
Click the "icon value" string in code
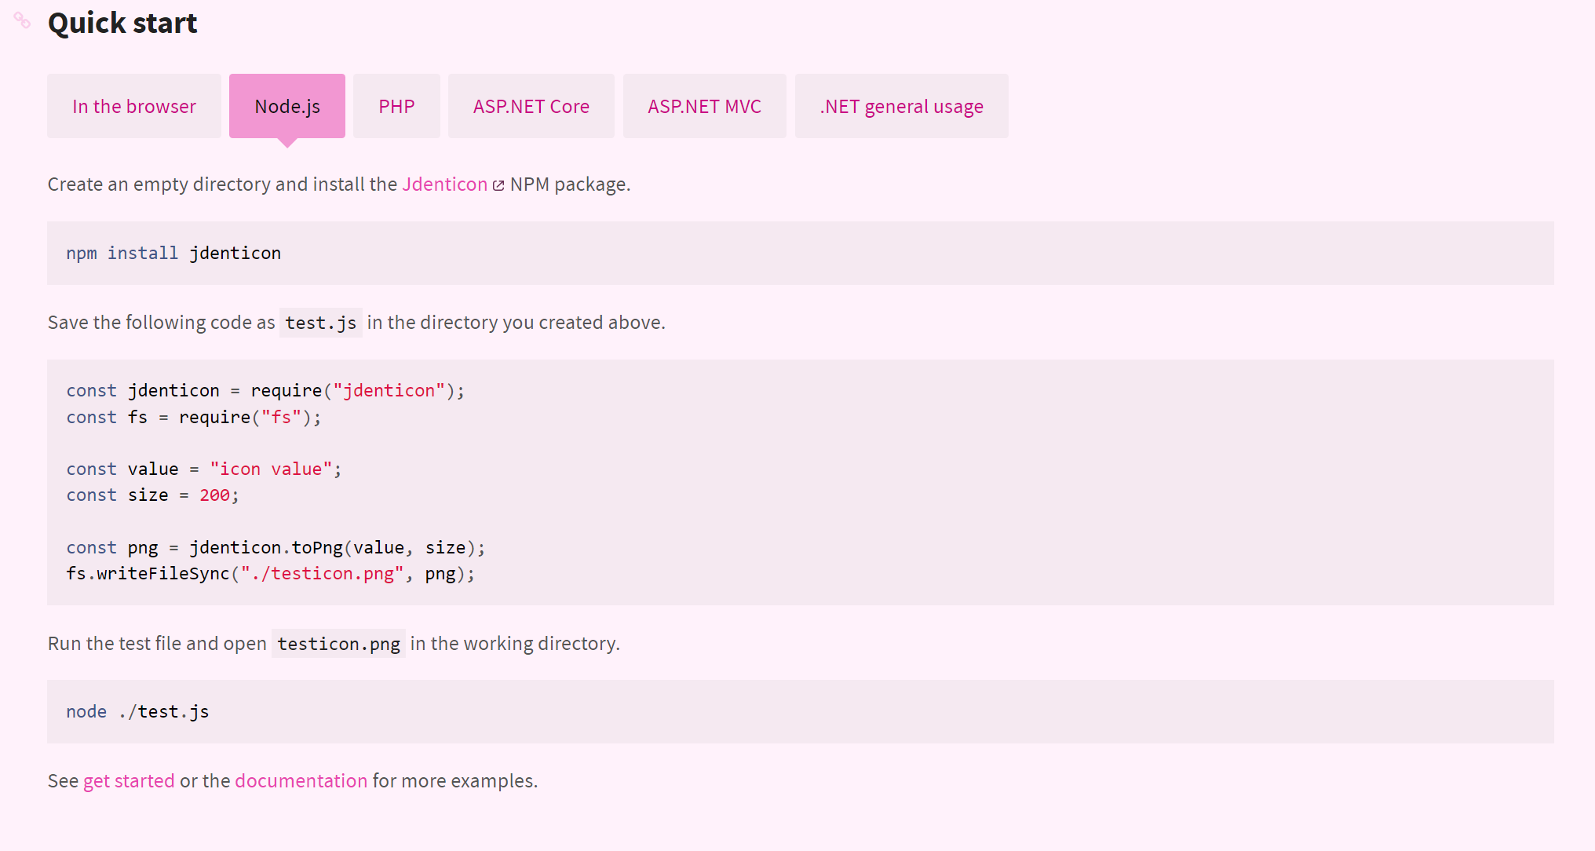[x=271, y=469]
